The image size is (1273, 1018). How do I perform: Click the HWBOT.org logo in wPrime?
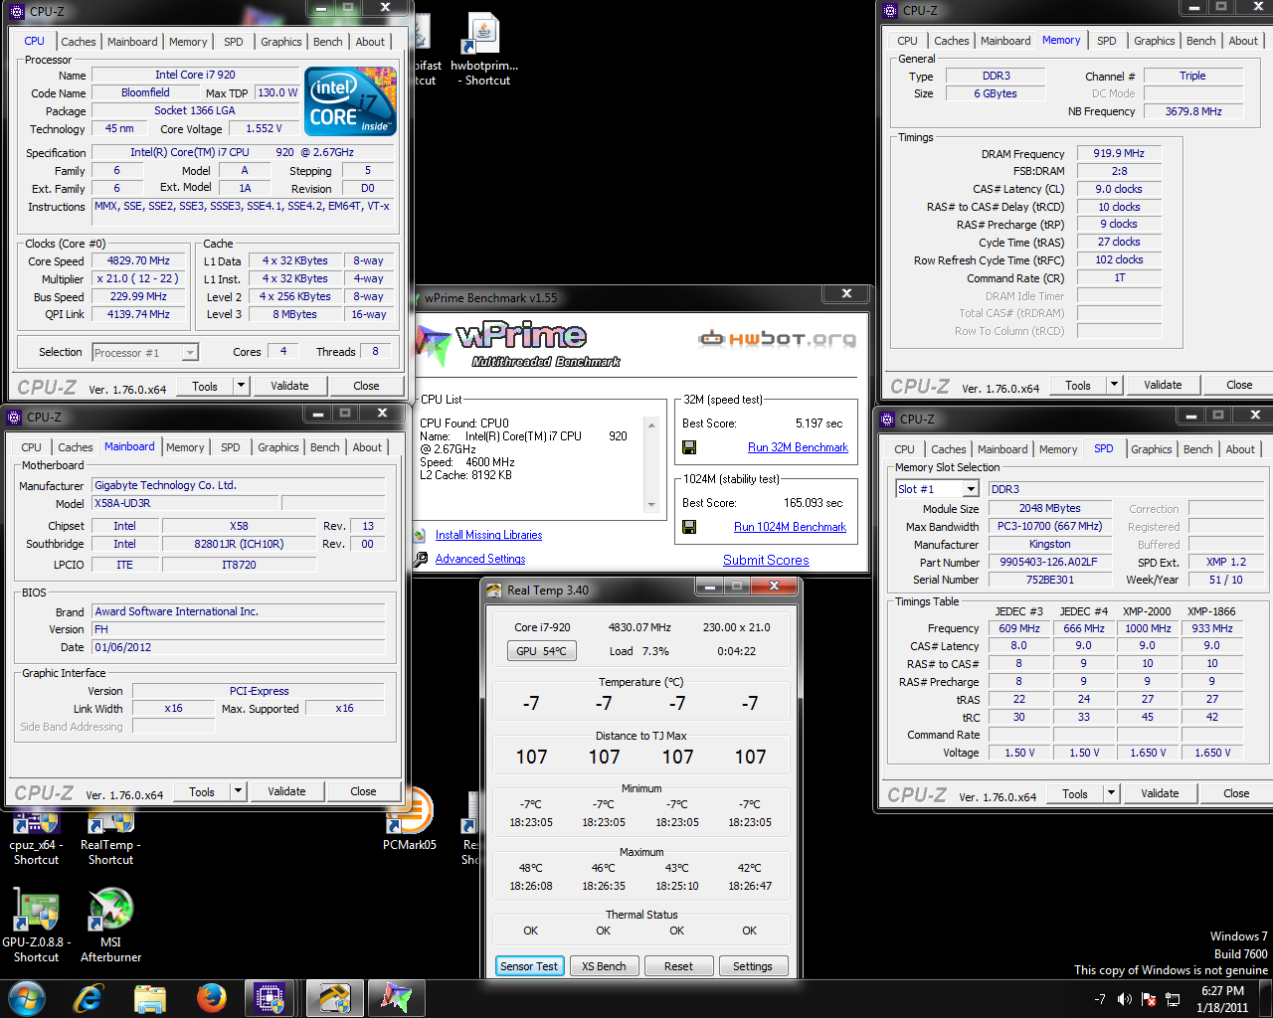tap(777, 339)
